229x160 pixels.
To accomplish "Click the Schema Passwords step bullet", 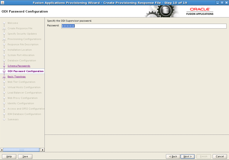I will tap(4, 66).
